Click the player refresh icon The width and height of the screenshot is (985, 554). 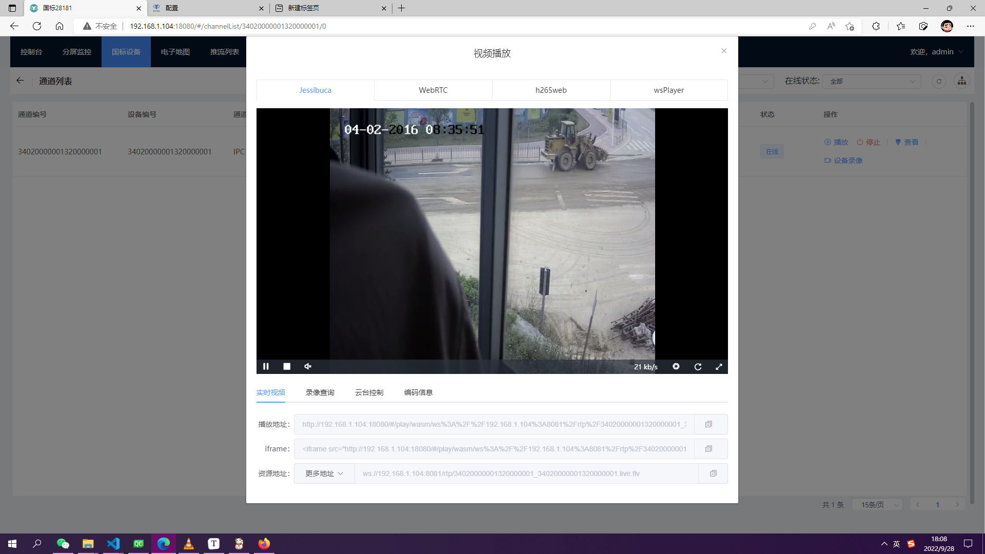click(x=698, y=367)
